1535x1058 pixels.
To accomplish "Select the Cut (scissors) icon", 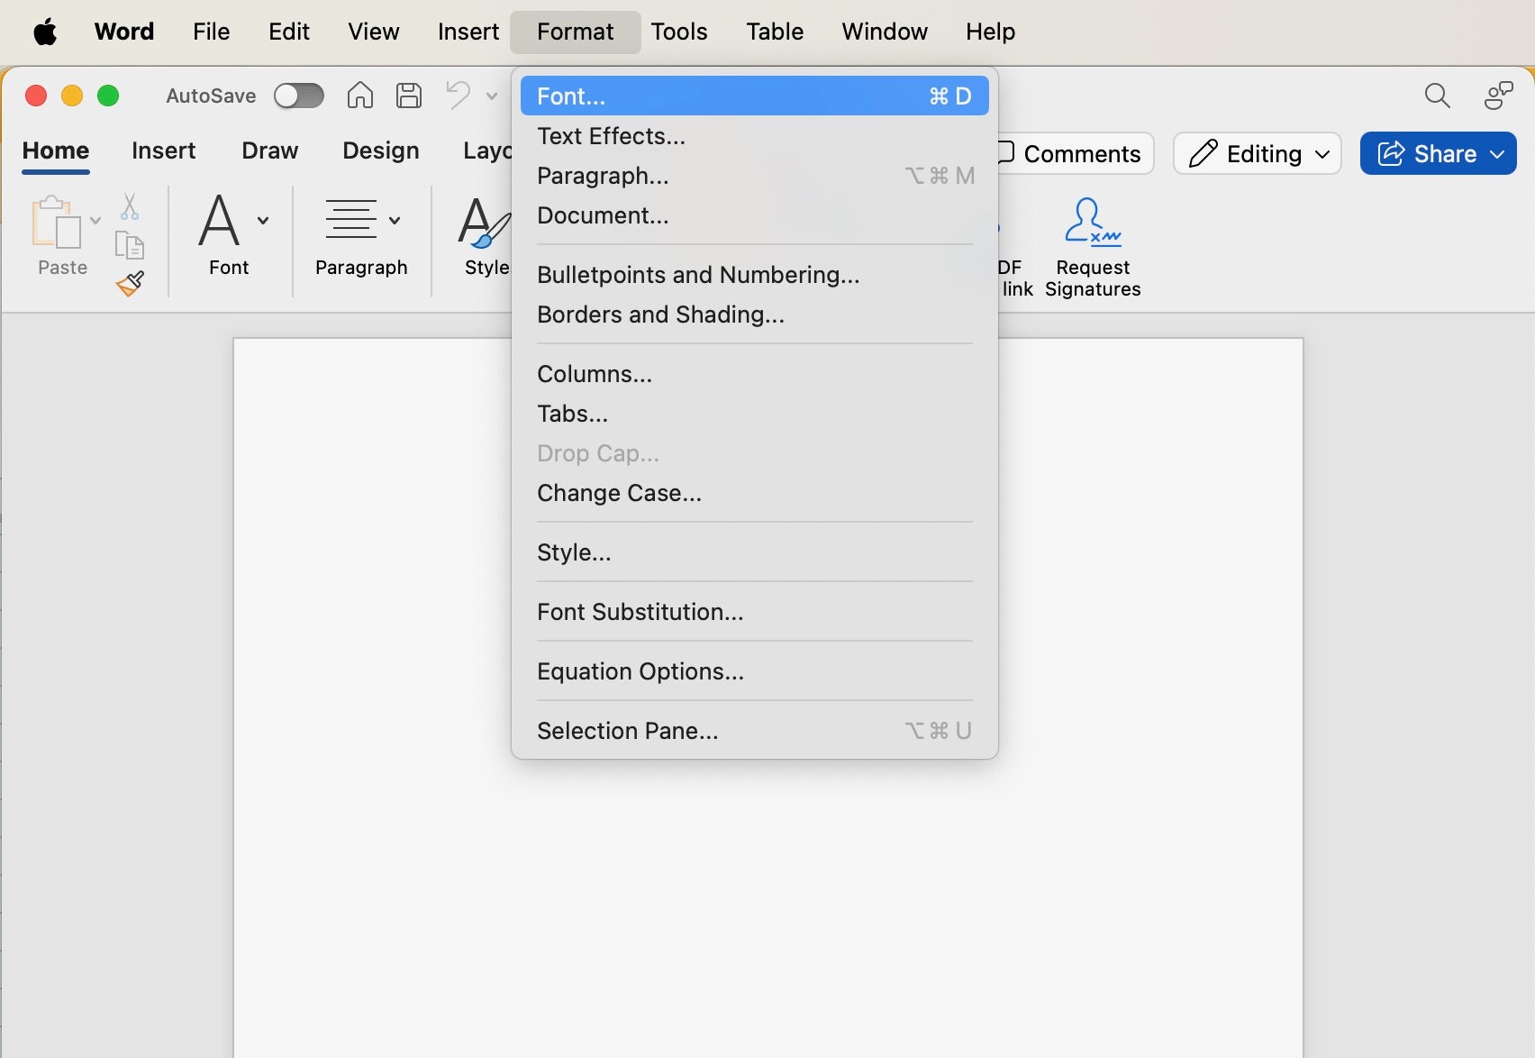I will [130, 207].
